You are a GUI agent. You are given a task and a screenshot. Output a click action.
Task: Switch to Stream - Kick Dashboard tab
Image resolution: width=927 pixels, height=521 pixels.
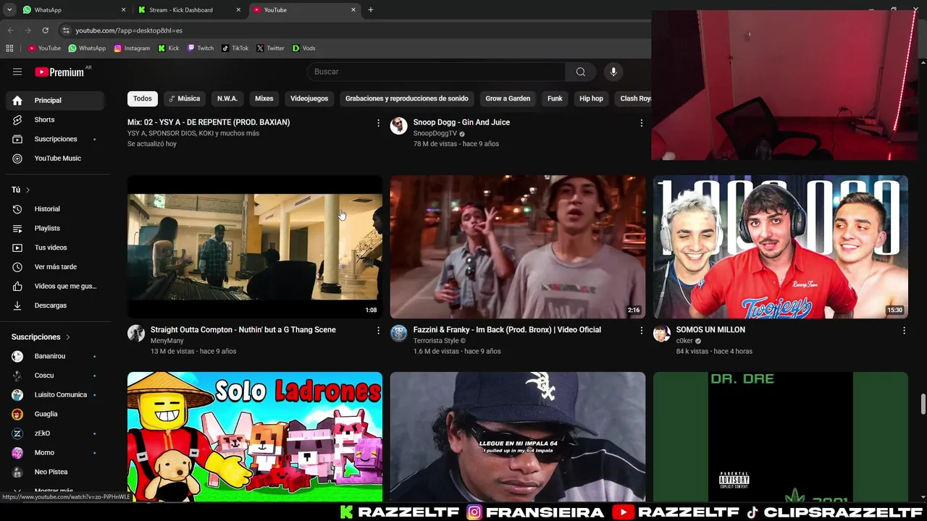[x=190, y=10]
